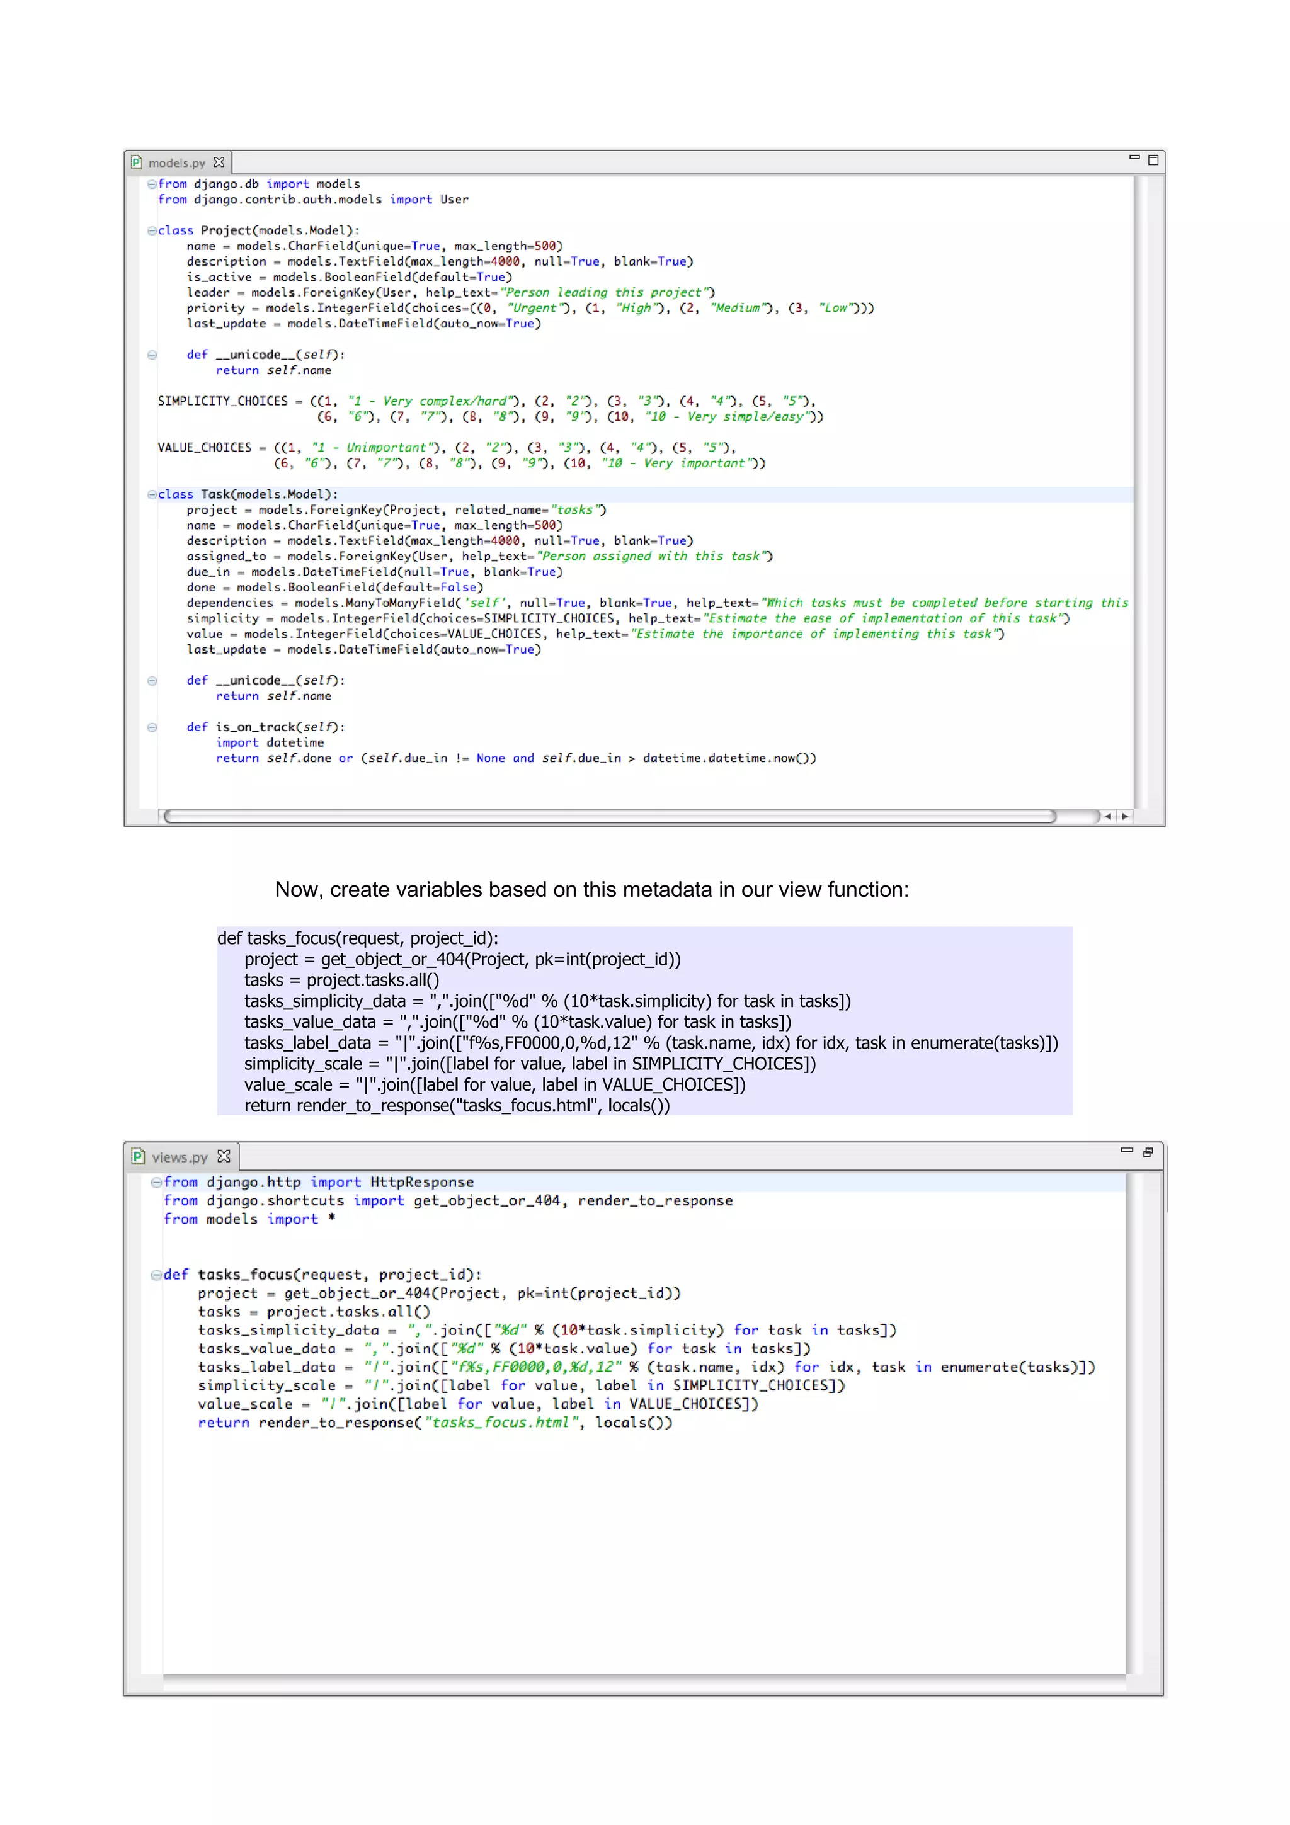Maximize the models.py editor pane
This screenshot has height=1825, width=1290.
[x=1153, y=160]
